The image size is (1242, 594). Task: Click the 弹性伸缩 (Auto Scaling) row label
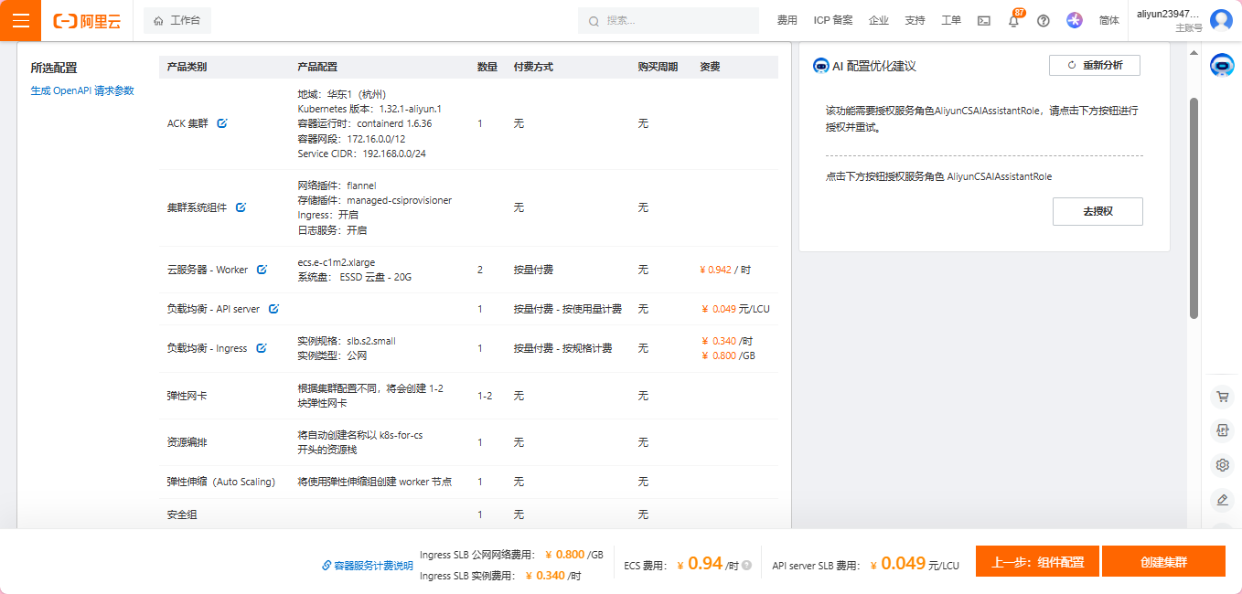coord(221,482)
